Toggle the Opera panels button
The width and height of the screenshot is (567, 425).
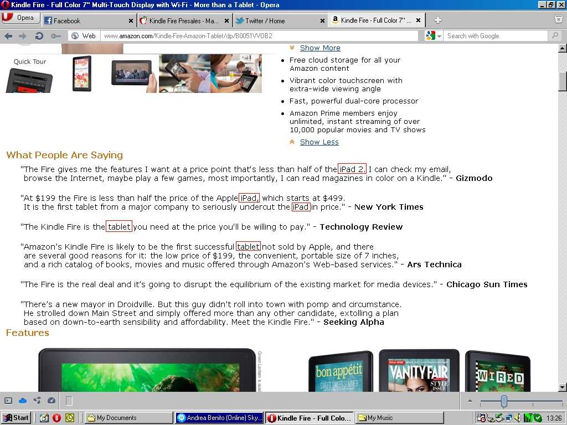point(8,401)
